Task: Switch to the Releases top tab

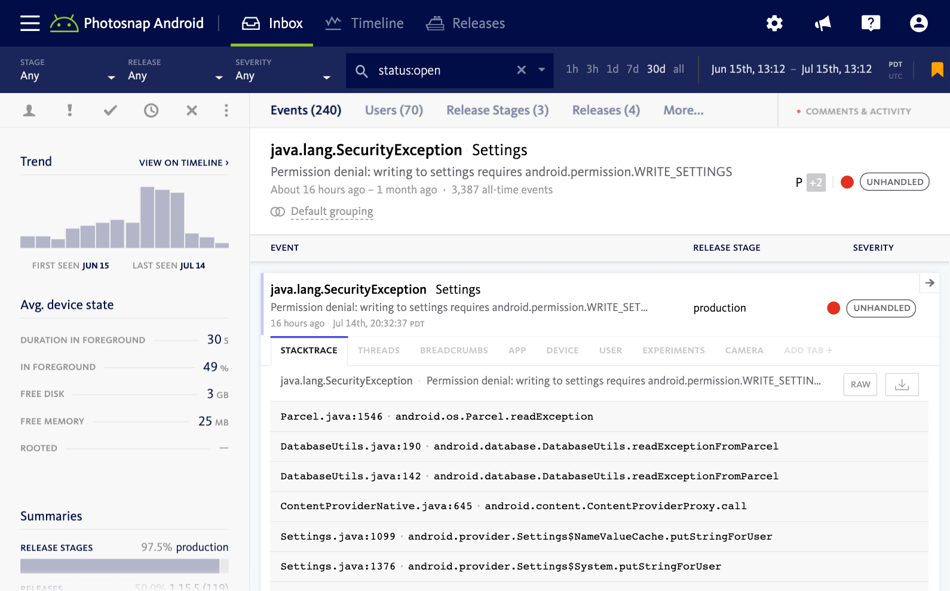Action: tap(465, 23)
